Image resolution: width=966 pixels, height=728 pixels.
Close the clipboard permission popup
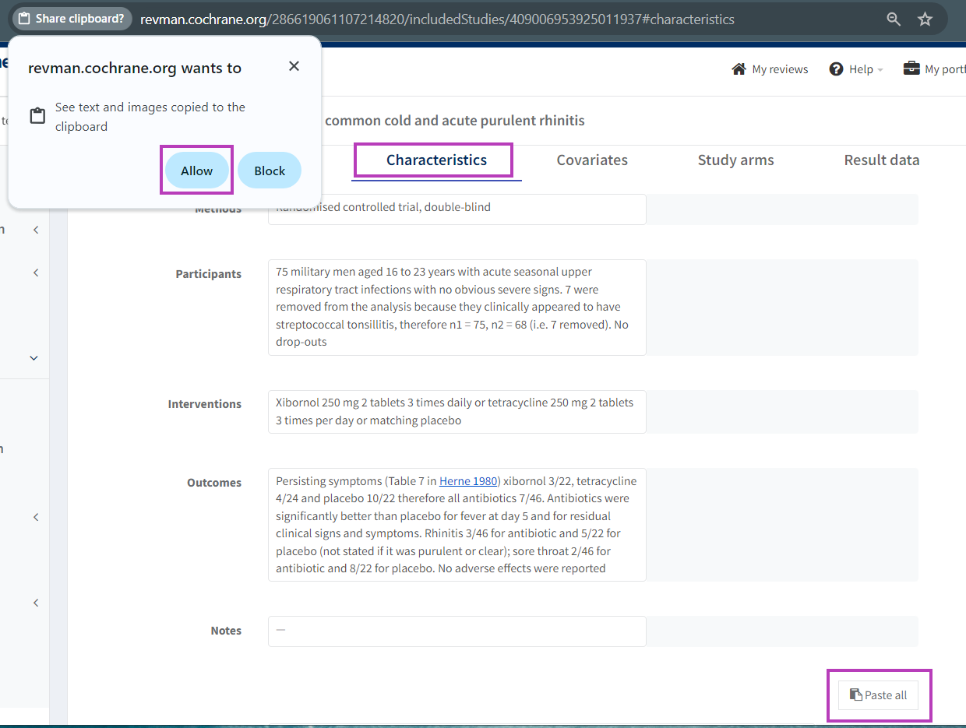(x=294, y=66)
